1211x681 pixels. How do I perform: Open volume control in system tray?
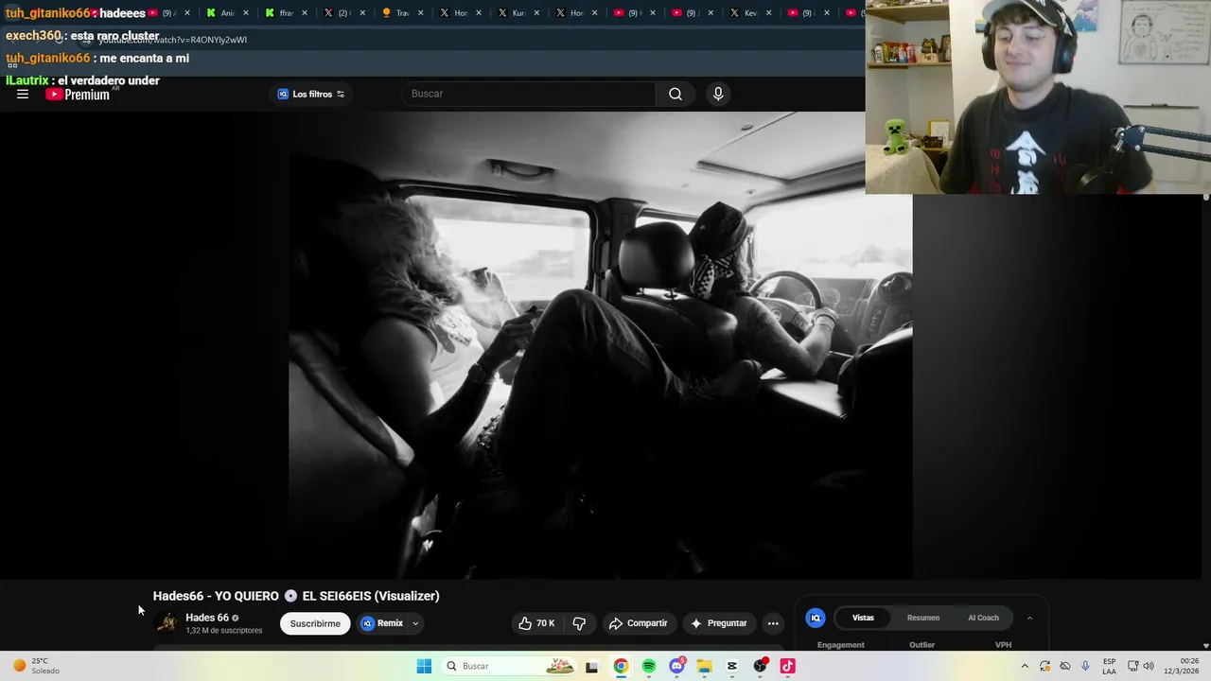tap(1148, 666)
